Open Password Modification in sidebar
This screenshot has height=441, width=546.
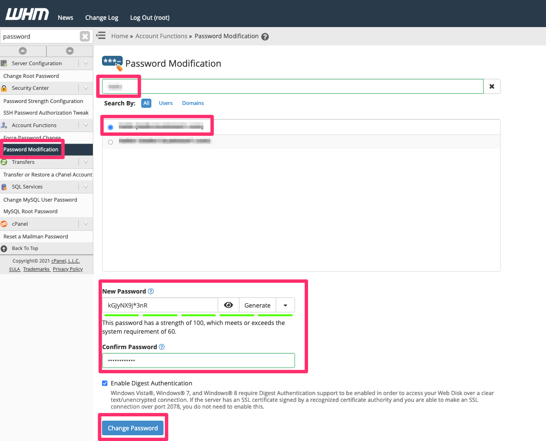pos(30,149)
